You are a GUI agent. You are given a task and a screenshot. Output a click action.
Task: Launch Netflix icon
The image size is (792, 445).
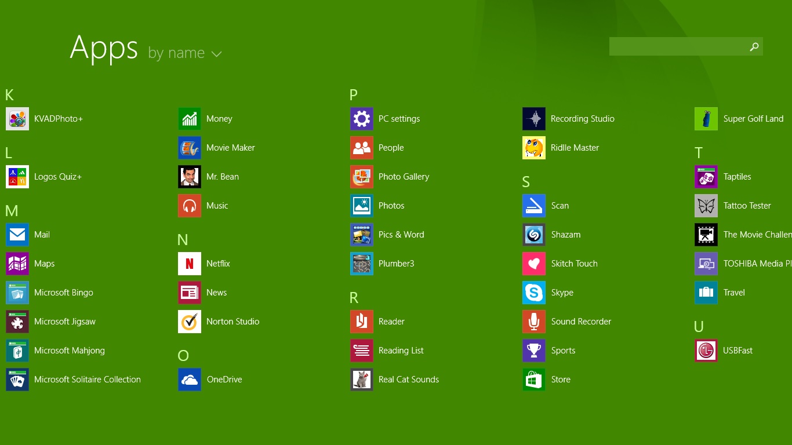190,264
